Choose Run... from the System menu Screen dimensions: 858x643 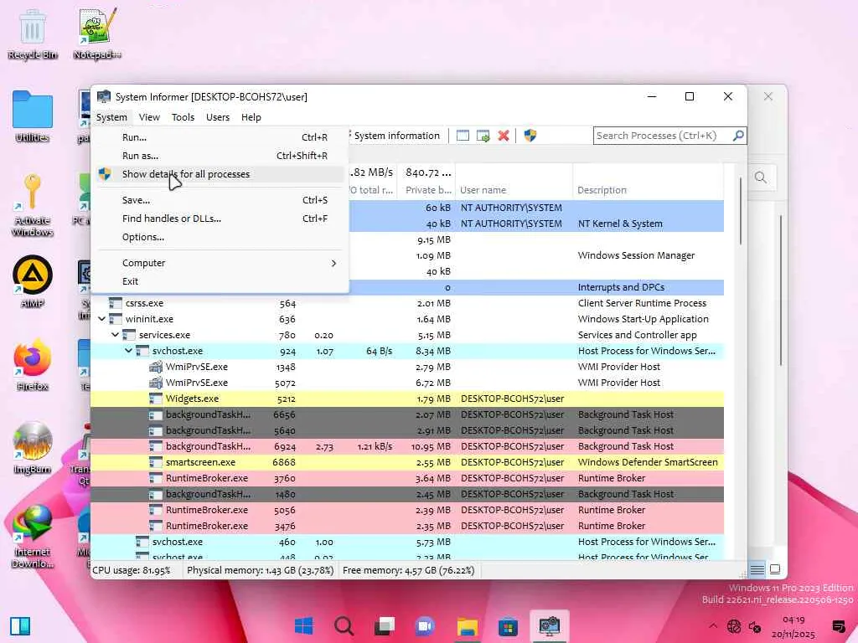click(220, 137)
